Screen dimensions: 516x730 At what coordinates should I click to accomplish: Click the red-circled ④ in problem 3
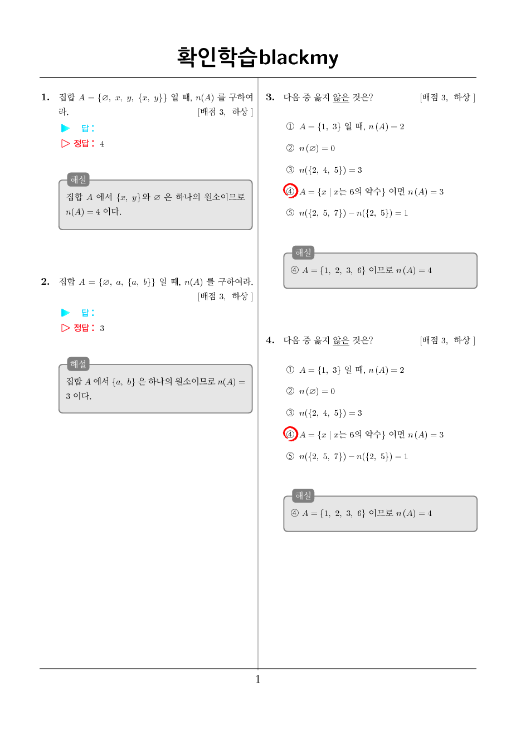pos(290,191)
